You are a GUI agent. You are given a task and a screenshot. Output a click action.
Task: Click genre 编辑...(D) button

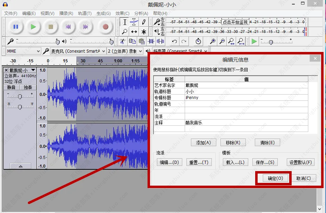point(169,162)
